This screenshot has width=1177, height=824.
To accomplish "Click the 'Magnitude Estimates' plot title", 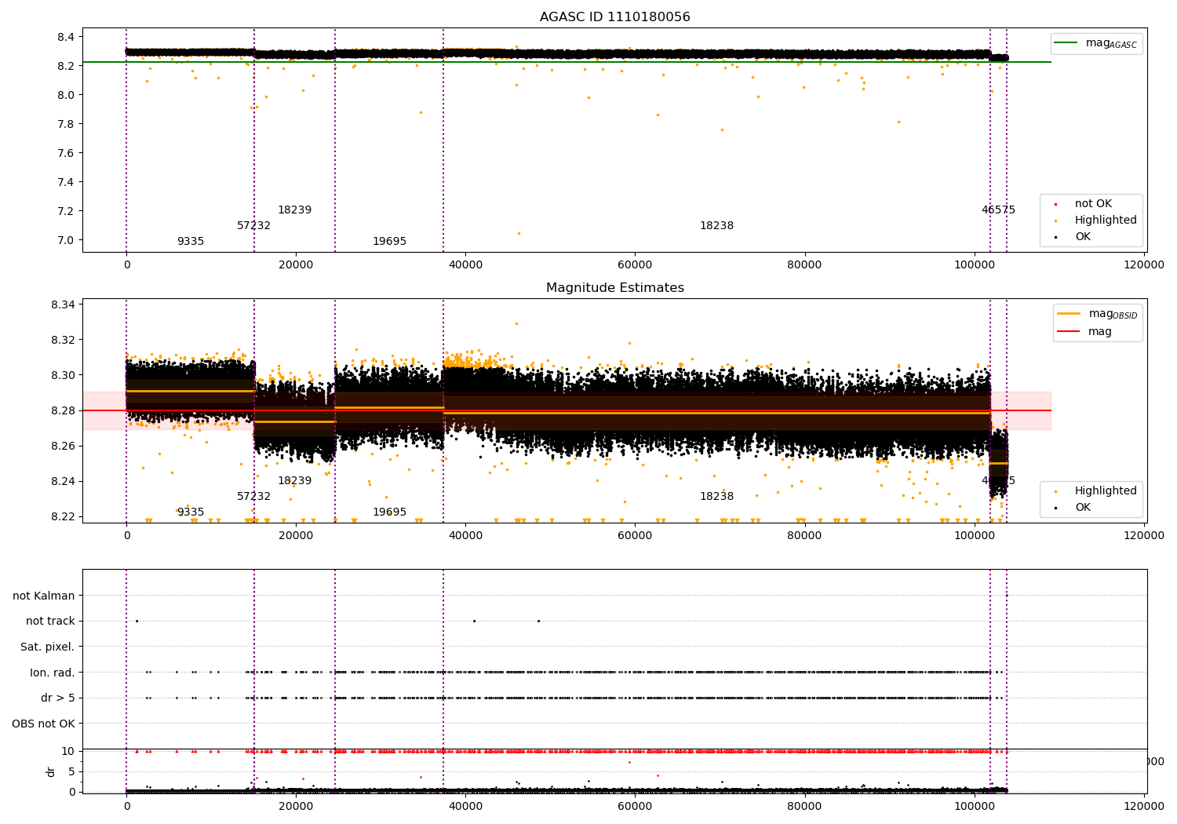I will pos(614,288).
